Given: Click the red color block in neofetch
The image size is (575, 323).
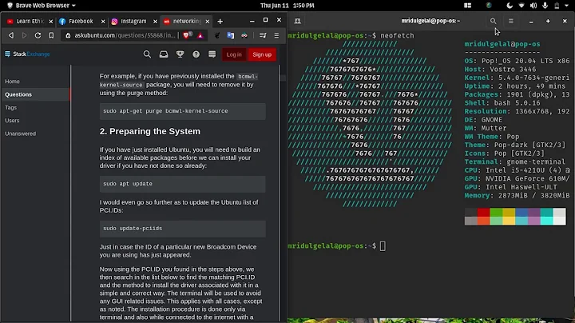Looking at the screenshot, I should [483, 212].
